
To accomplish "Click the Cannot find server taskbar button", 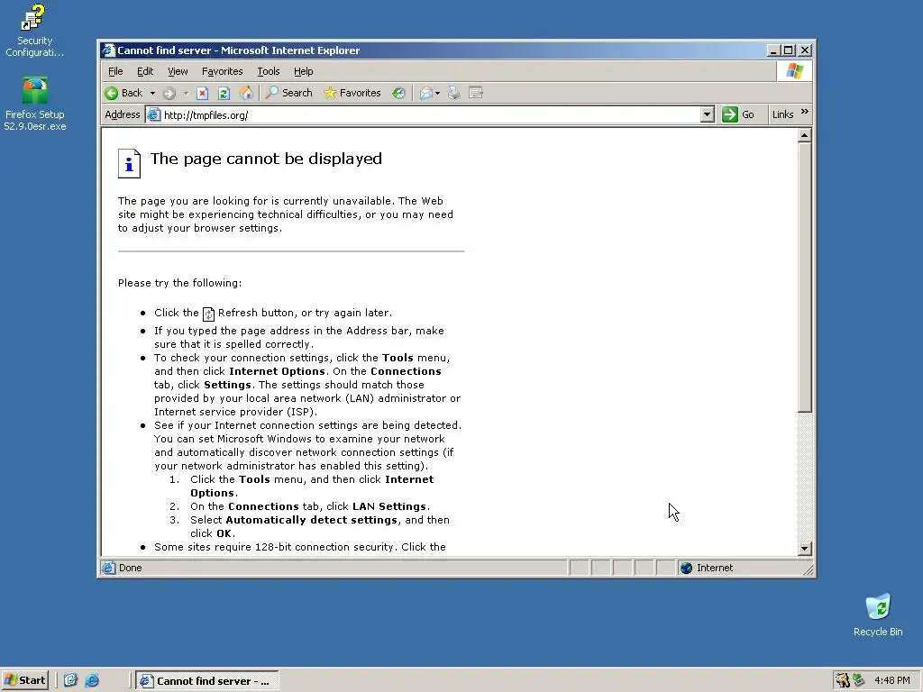I will (x=207, y=681).
